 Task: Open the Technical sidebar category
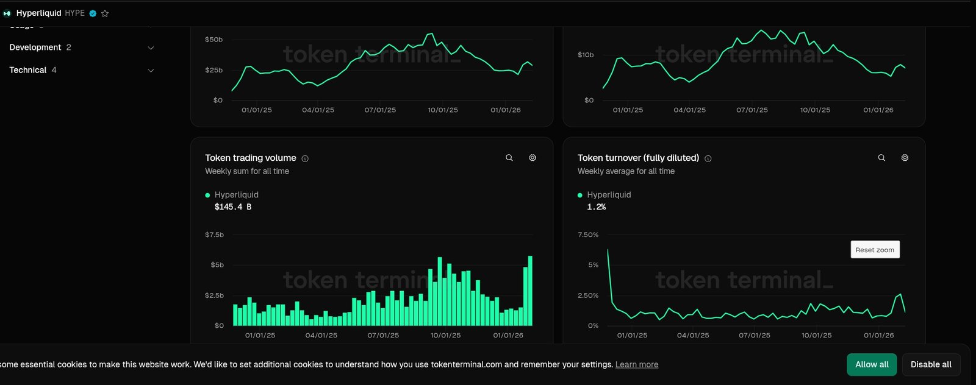coord(28,70)
